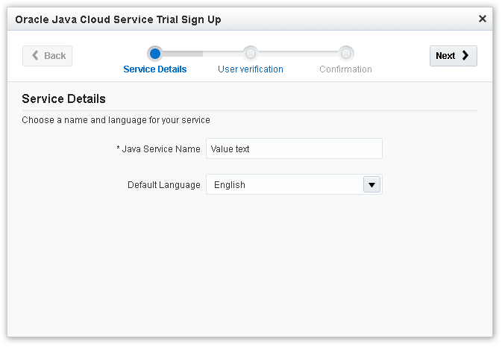Click the Java Service Name label
This screenshot has width=502, height=347.
(159, 149)
